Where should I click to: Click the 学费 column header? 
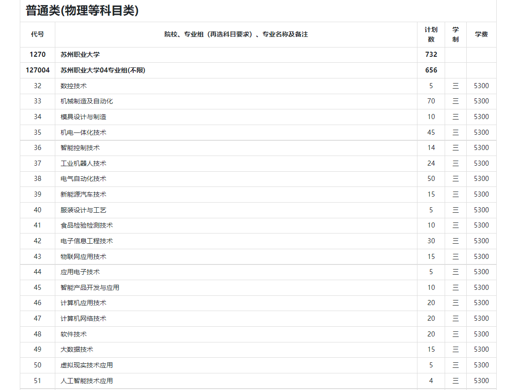click(x=481, y=34)
